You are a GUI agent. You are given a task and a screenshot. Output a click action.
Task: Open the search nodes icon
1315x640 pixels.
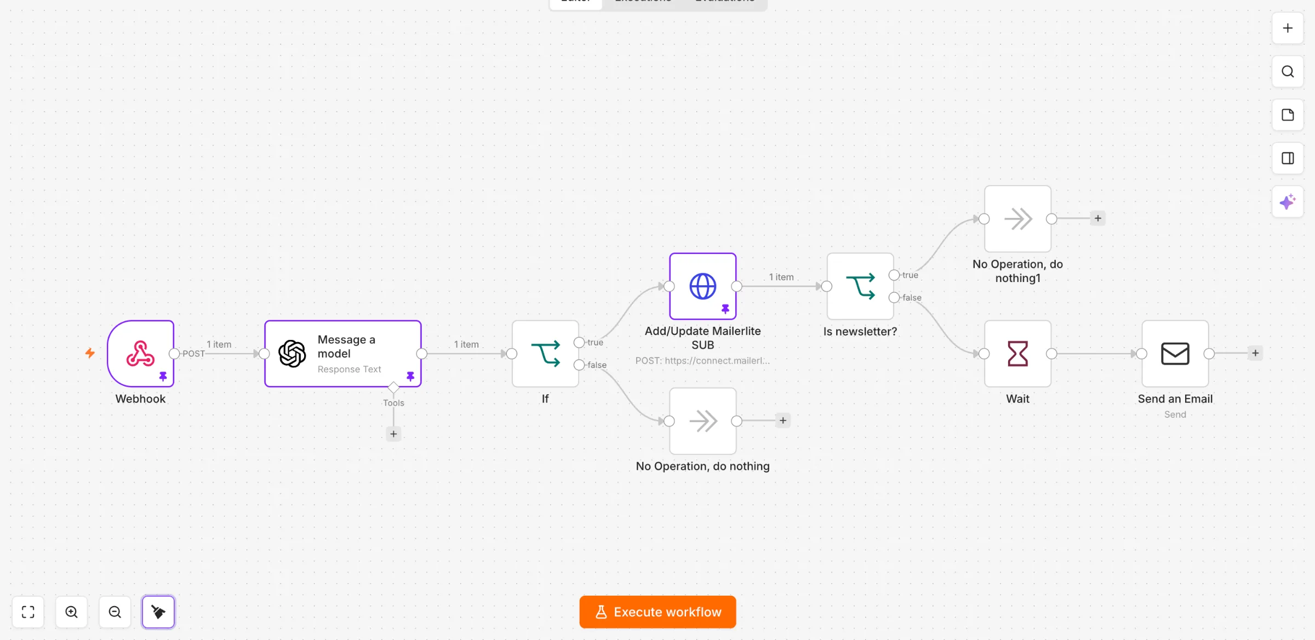click(1288, 72)
